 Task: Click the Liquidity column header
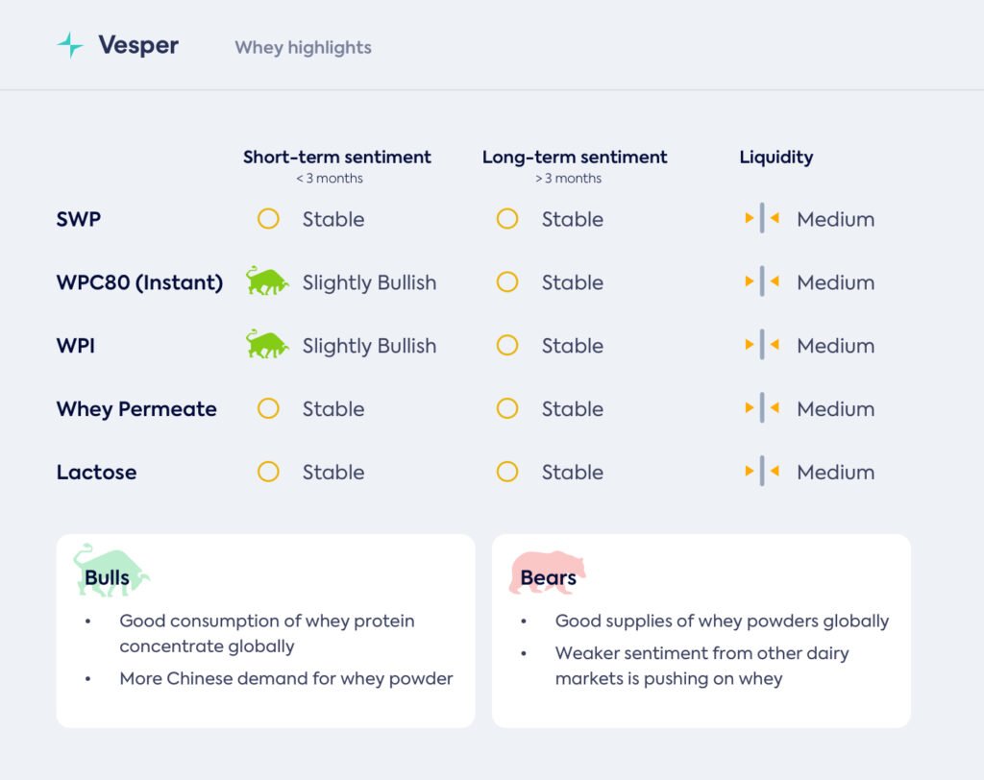[775, 157]
